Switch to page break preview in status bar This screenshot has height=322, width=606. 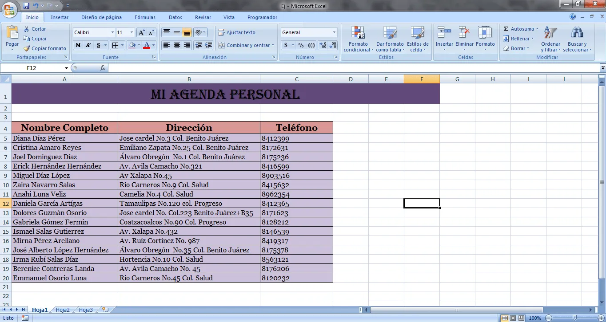pos(521,318)
